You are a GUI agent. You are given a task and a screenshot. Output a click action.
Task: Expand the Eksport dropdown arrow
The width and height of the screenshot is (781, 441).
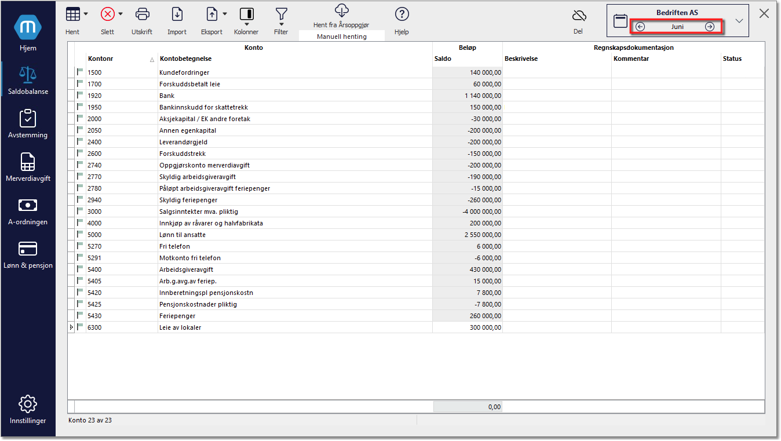tap(225, 14)
